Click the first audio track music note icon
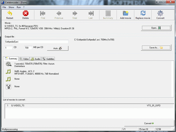Screen dimensions: 176x132 pos(8,71)
